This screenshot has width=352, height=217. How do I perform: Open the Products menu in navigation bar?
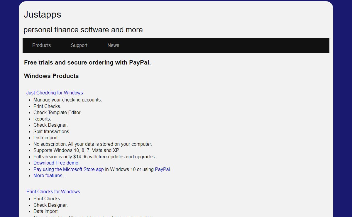[x=41, y=45]
